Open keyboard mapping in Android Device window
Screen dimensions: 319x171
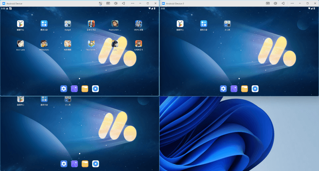click(x=108, y=4)
